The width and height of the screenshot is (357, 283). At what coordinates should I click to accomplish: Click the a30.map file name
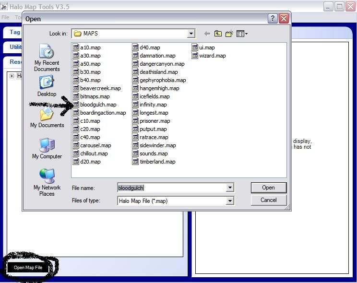pos(90,56)
